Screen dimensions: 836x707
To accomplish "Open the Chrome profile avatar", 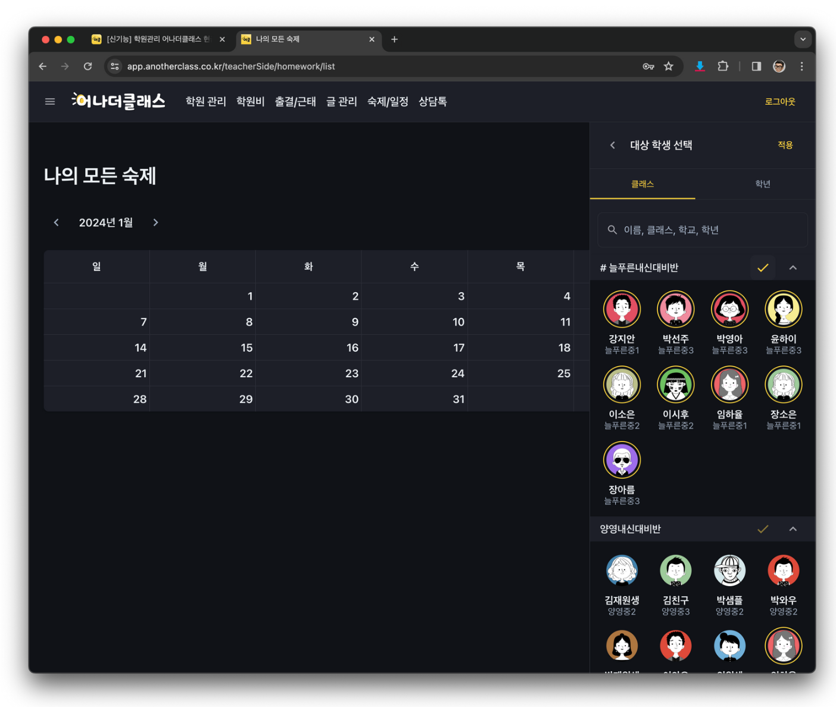I will pos(779,66).
